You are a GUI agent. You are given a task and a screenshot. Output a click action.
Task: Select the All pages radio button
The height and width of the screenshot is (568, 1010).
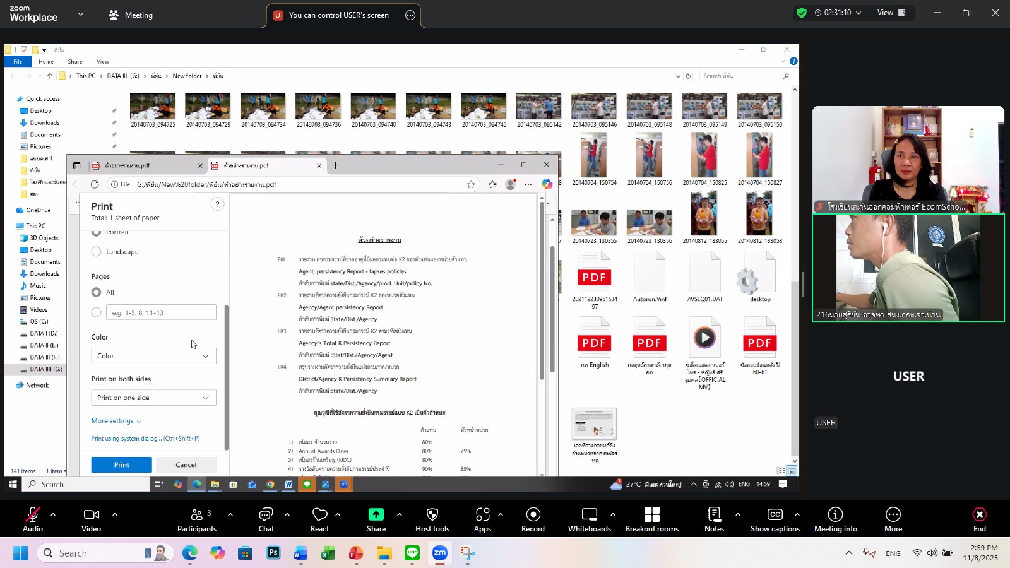coord(97,292)
